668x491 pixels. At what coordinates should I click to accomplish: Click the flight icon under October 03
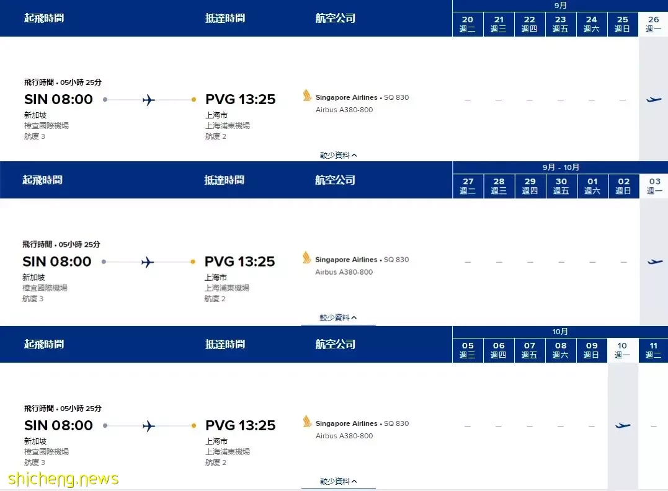pyautogui.click(x=655, y=262)
